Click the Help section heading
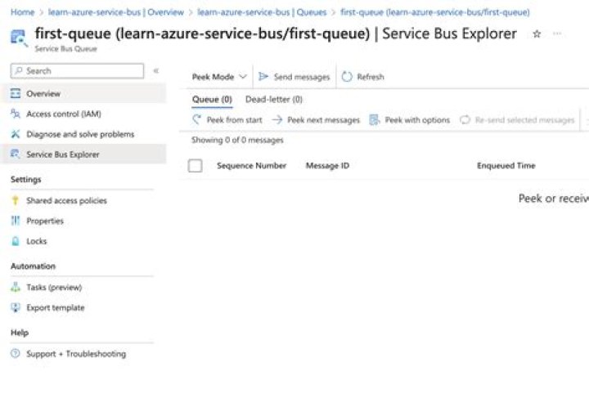This screenshot has height=407, width=589. pyautogui.click(x=20, y=333)
